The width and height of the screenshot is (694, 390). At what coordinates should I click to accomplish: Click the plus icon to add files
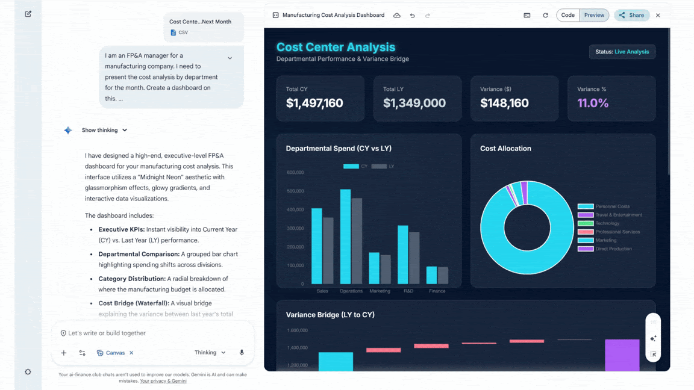tap(64, 353)
